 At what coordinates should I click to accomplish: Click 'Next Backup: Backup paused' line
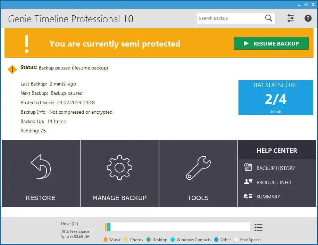point(51,93)
